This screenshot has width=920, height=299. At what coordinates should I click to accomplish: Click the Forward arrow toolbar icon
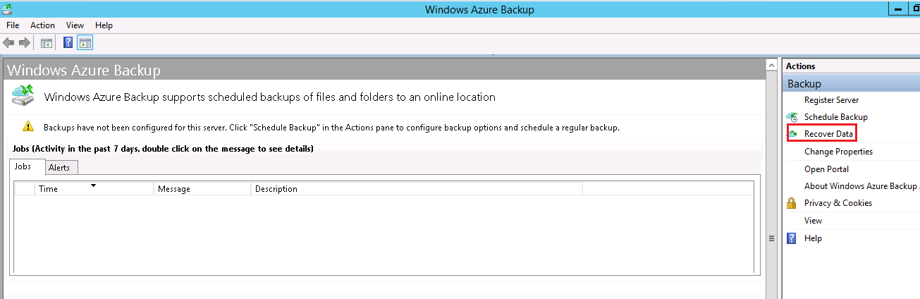pos(25,43)
